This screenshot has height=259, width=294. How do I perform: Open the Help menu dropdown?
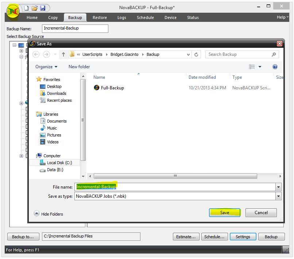click(283, 17)
